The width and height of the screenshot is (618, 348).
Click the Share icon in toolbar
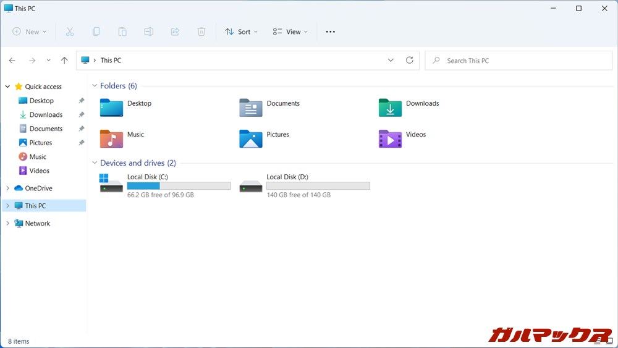click(175, 32)
